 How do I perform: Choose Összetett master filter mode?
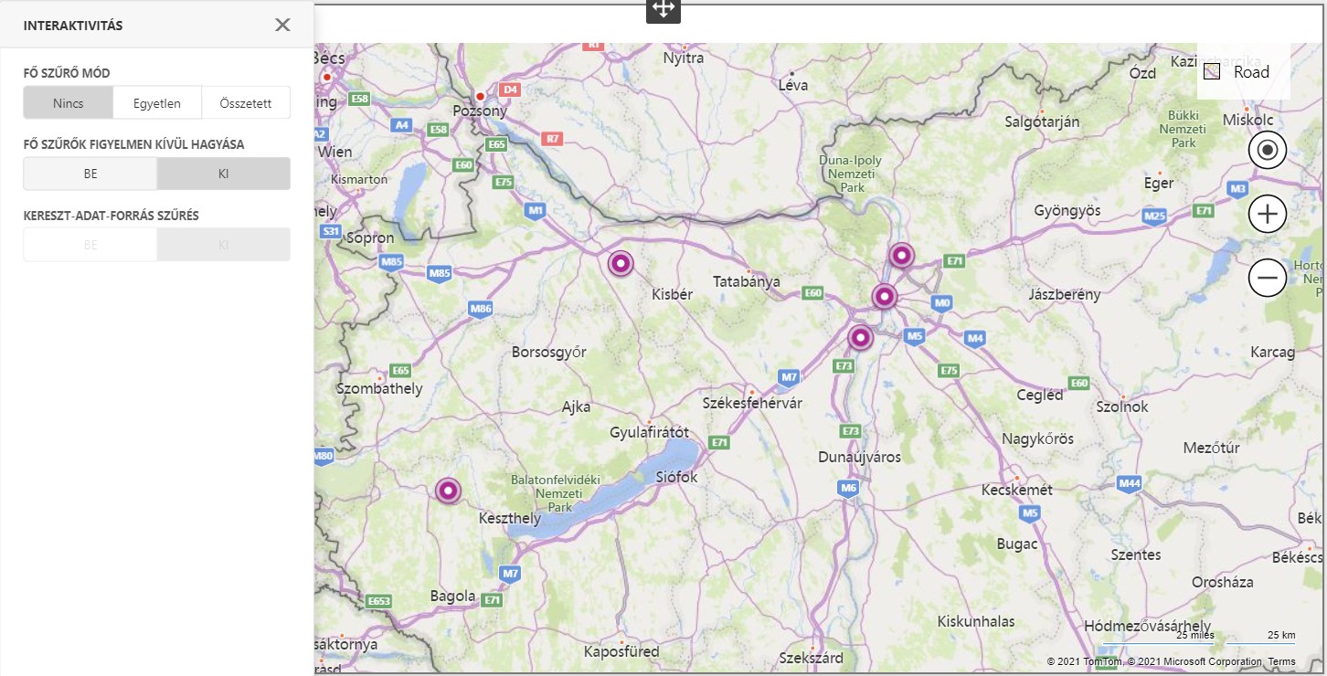(246, 103)
